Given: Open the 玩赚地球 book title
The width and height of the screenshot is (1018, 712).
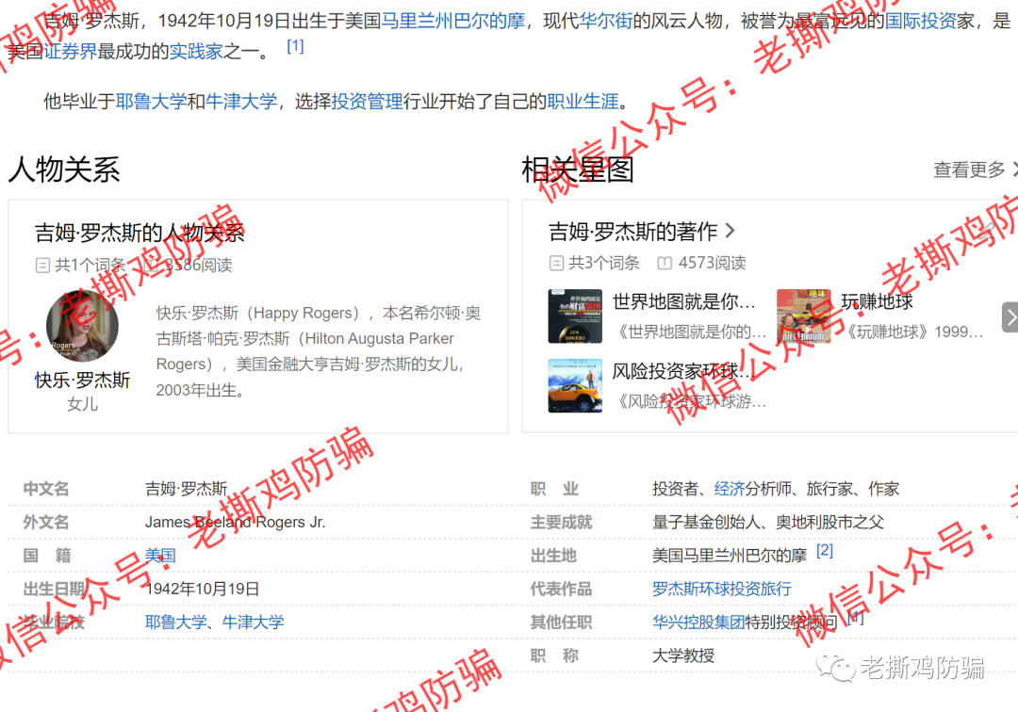Looking at the screenshot, I should pos(878,301).
